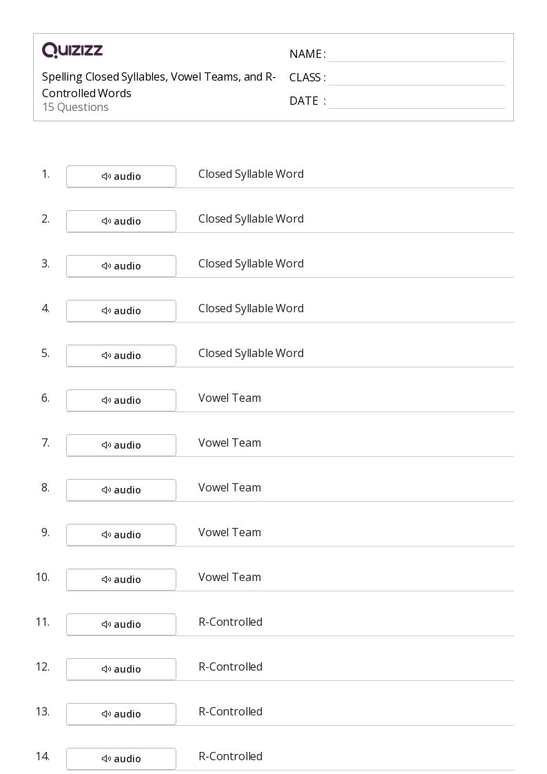Screen dimensions: 547x774
Task: Click the Quizizz logo
Action: pyautogui.click(x=72, y=50)
